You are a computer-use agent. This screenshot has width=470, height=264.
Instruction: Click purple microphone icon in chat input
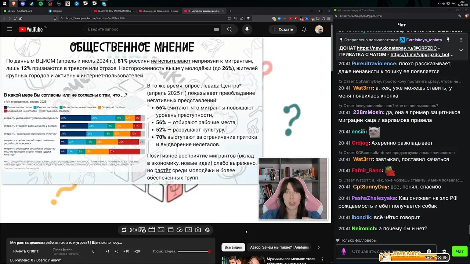pos(344,252)
